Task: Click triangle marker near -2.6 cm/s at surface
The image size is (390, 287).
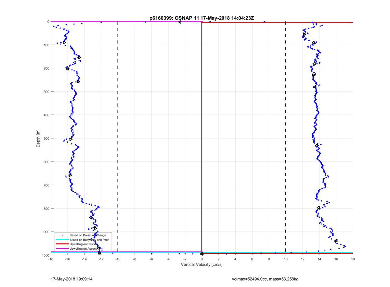Action: click(180, 22)
